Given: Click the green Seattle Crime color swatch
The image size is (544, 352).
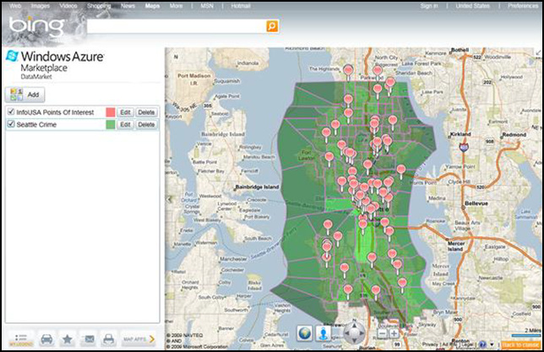Looking at the screenshot, I should click(111, 124).
